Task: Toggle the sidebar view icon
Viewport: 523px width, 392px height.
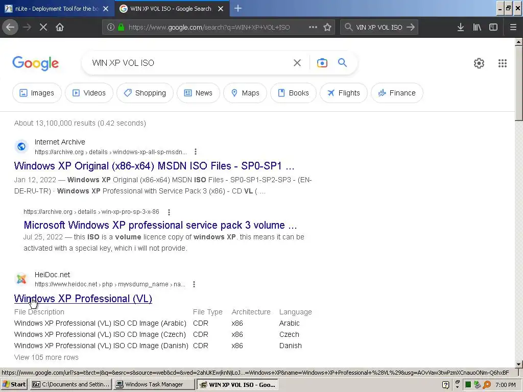Action: point(493,27)
